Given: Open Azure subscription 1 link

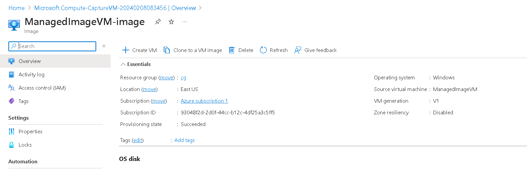Looking at the screenshot, I should pyautogui.click(x=204, y=101).
